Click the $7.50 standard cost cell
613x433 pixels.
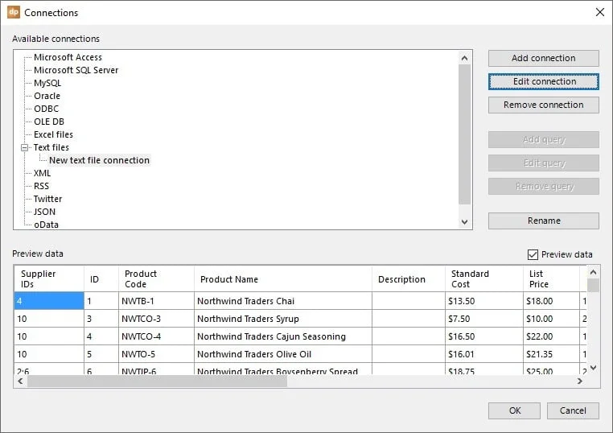(484, 319)
